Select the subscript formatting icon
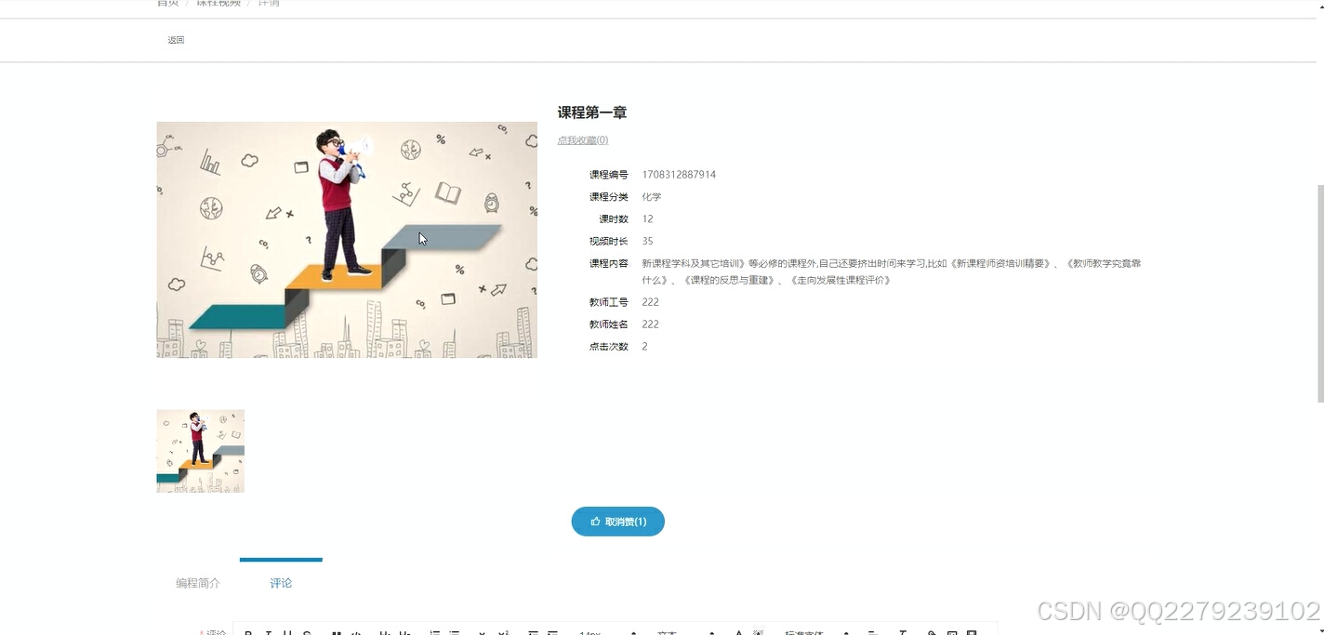1324x635 pixels. click(481, 630)
